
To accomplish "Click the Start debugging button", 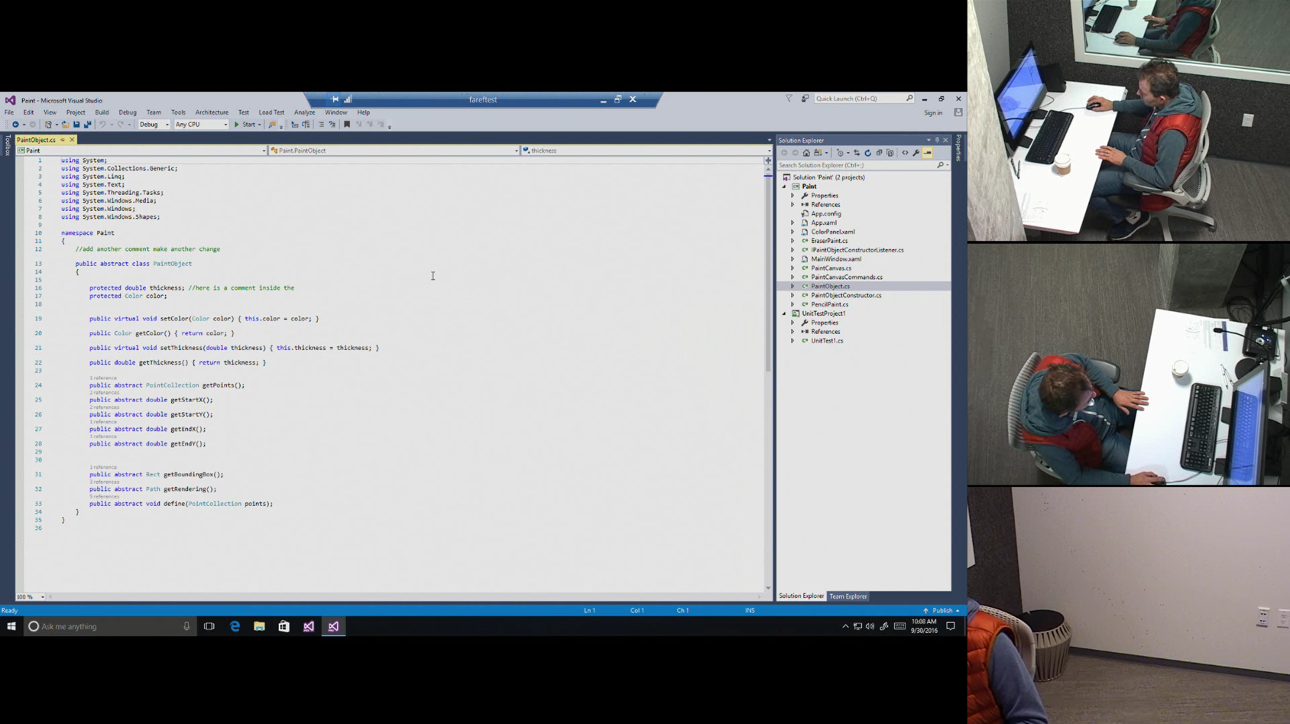I will point(245,125).
